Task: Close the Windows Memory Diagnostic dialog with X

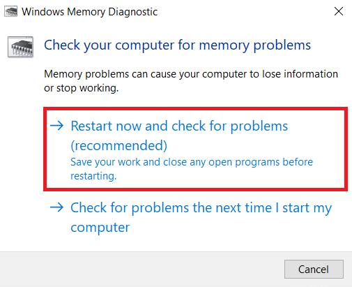Action: pyautogui.click(x=339, y=11)
